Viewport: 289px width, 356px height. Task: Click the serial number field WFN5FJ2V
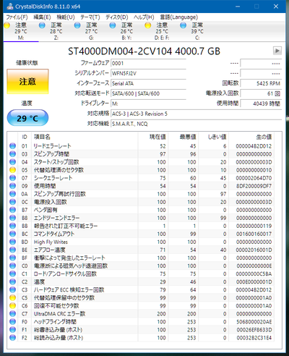(x=148, y=73)
